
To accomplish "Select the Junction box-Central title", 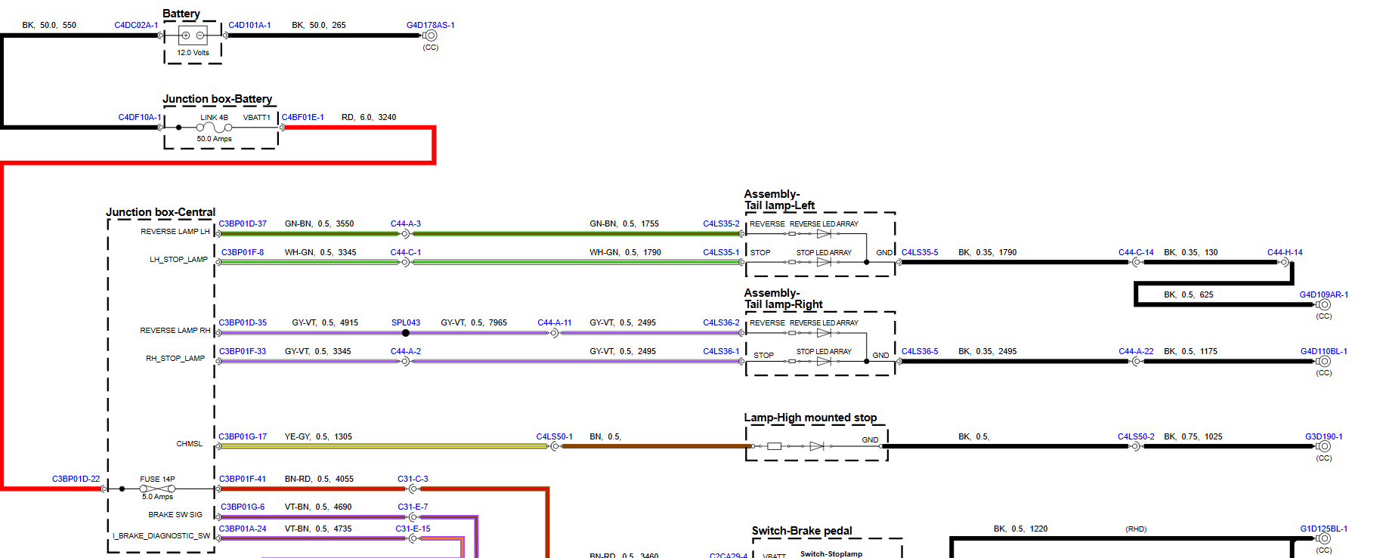I will (x=160, y=212).
